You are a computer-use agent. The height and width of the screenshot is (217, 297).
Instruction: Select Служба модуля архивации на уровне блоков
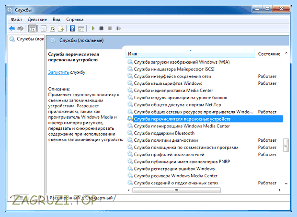[x=180, y=98]
